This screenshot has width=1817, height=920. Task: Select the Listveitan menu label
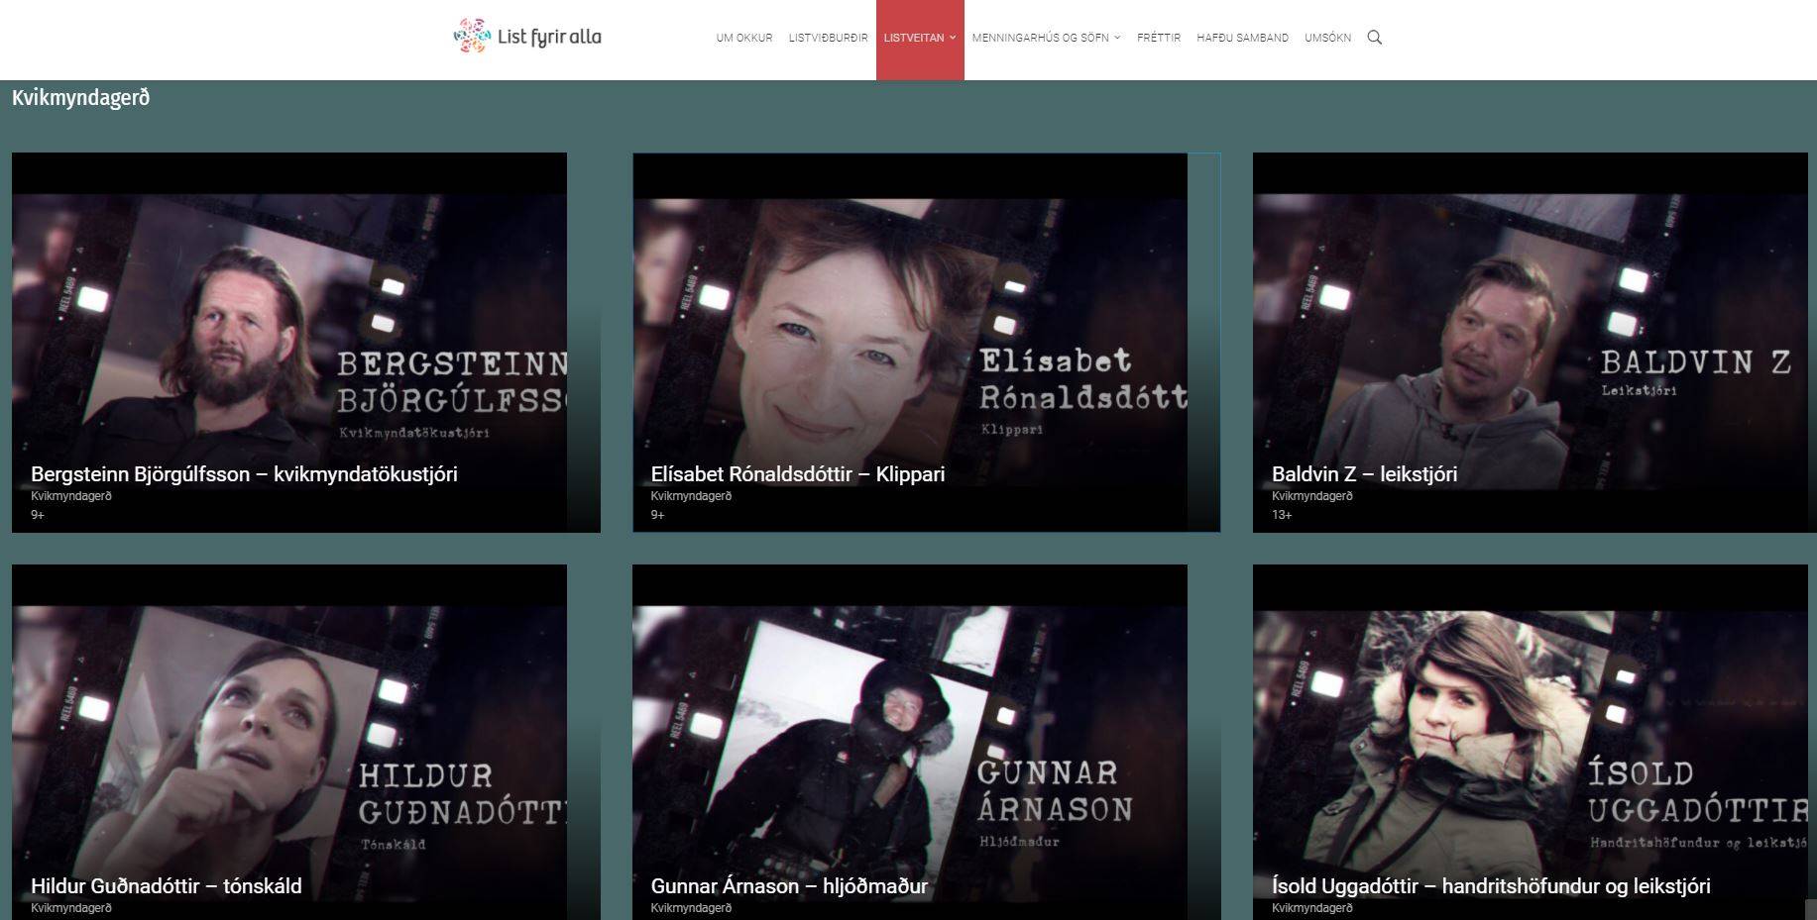pyautogui.click(x=914, y=38)
